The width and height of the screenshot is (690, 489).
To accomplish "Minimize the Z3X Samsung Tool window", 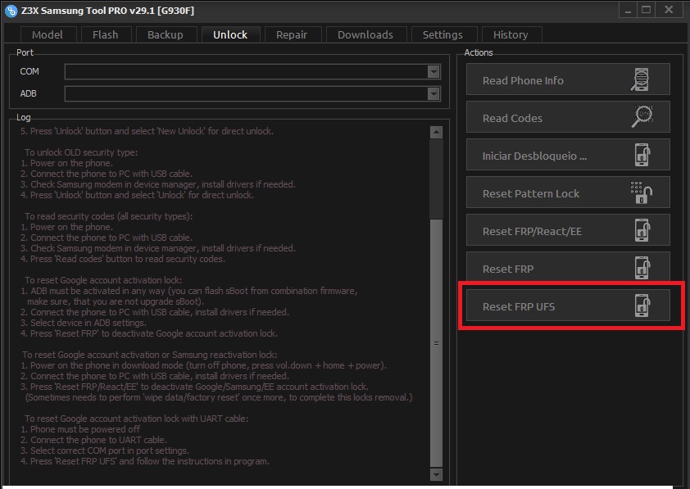I will tap(629, 10).
